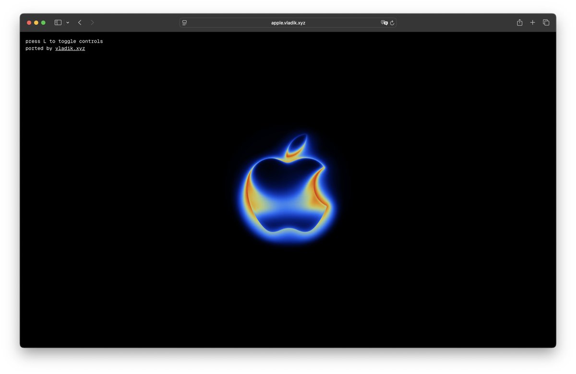Enter full screen with the green button
This screenshot has width=576, height=374.
pyautogui.click(x=43, y=23)
